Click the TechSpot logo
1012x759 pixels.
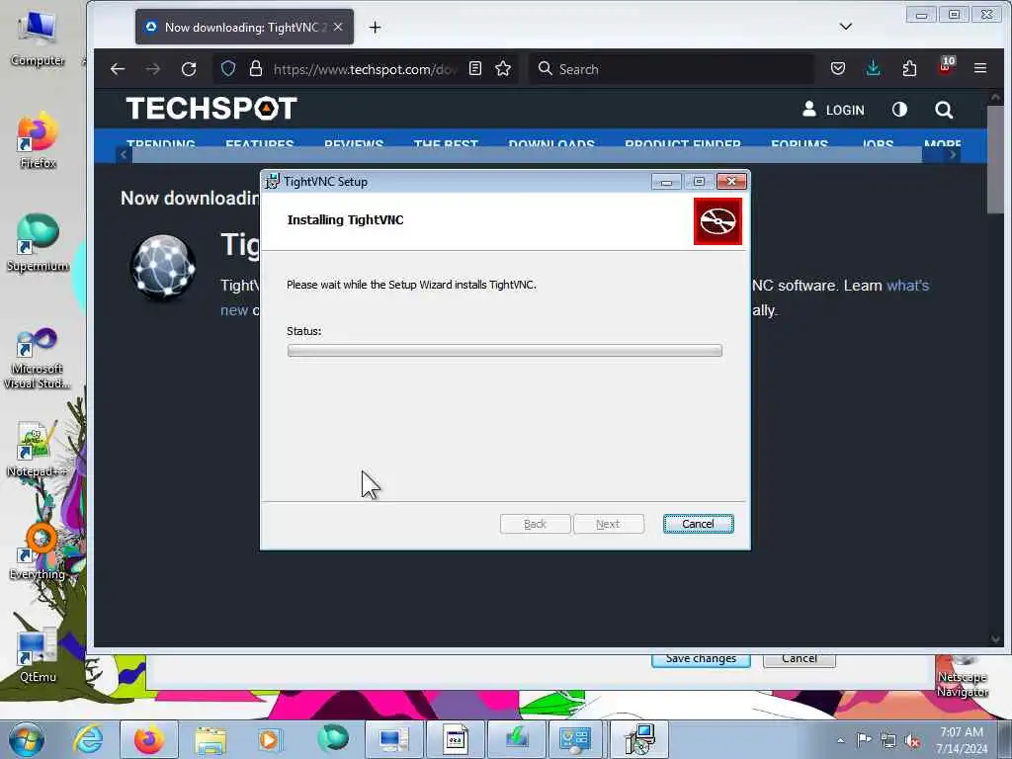tap(211, 109)
